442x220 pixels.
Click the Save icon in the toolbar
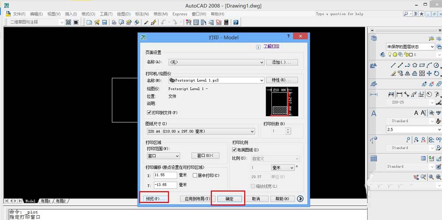click(x=104, y=22)
